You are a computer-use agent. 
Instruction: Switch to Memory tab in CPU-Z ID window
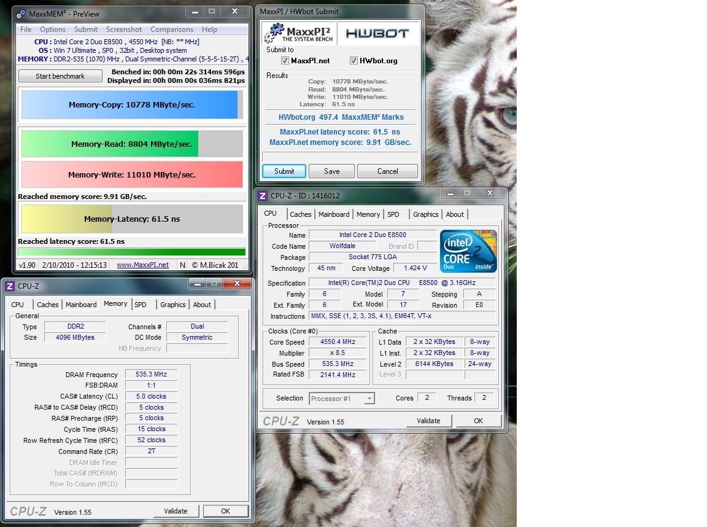click(368, 214)
